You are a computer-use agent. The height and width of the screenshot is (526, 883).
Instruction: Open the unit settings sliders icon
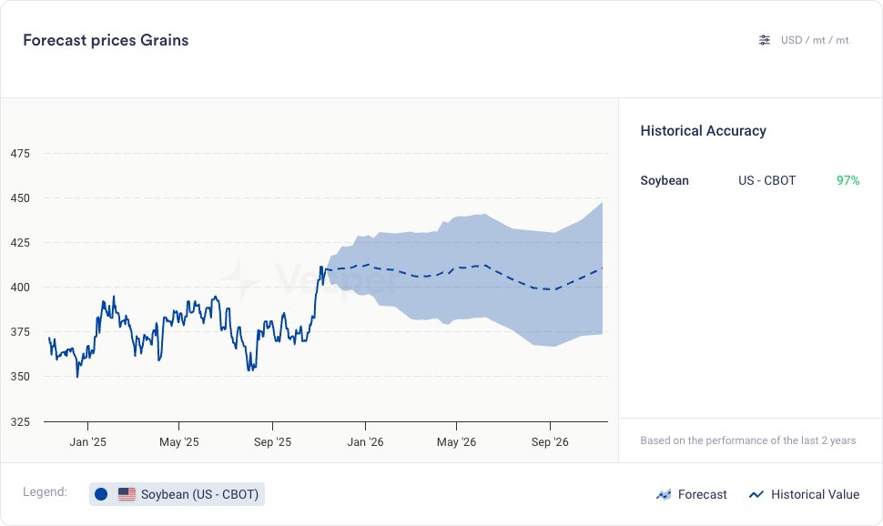[765, 40]
